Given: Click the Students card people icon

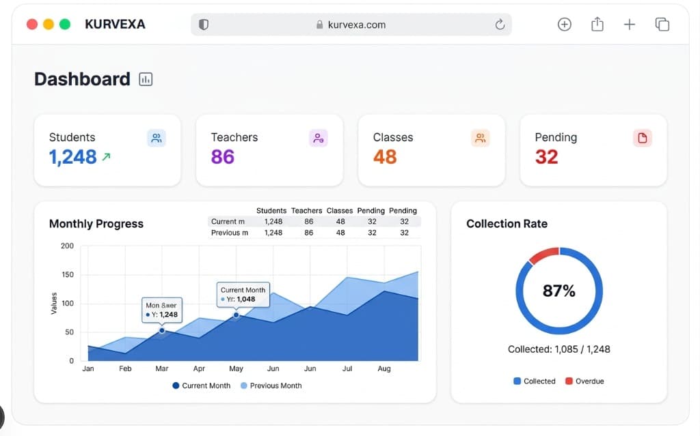Looking at the screenshot, I should 157,139.
